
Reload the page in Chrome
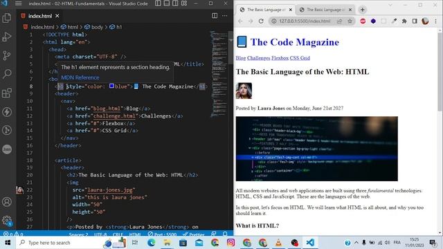pyautogui.click(x=261, y=21)
